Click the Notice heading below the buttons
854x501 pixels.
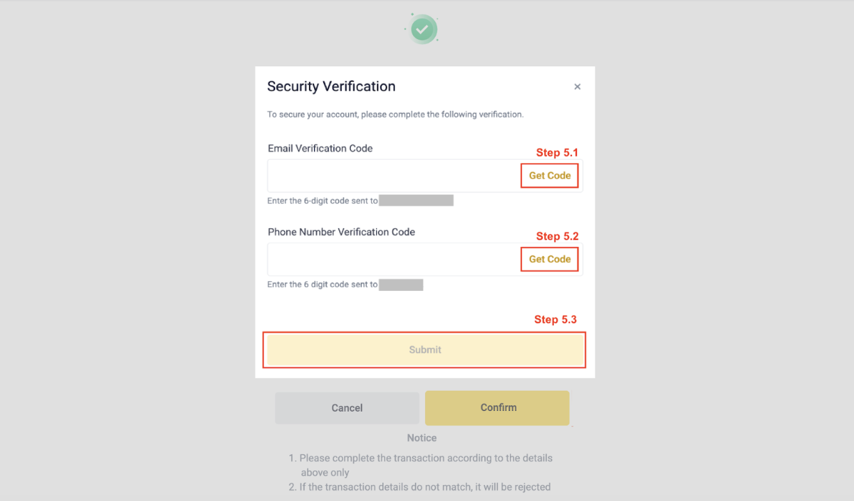pos(421,438)
